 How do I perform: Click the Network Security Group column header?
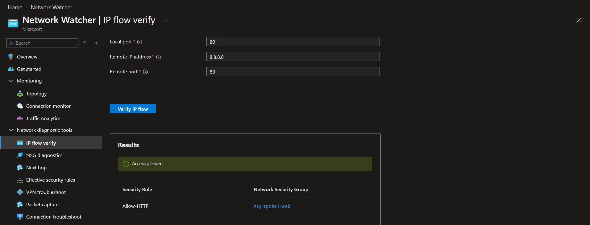pyautogui.click(x=281, y=189)
